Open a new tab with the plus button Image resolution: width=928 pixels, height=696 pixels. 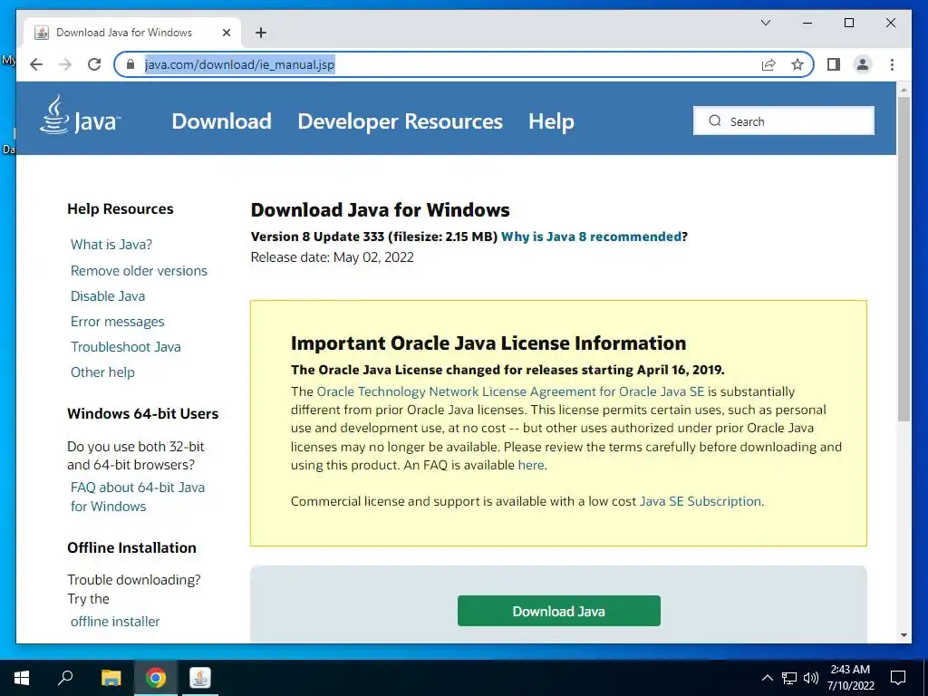(260, 33)
